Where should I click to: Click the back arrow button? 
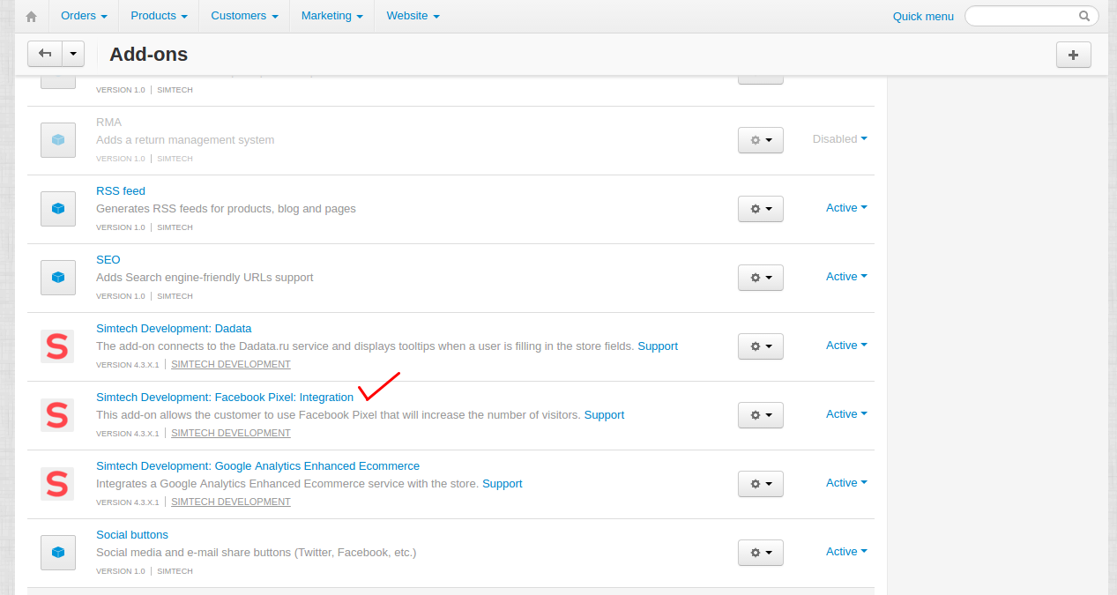tap(45, 54)
